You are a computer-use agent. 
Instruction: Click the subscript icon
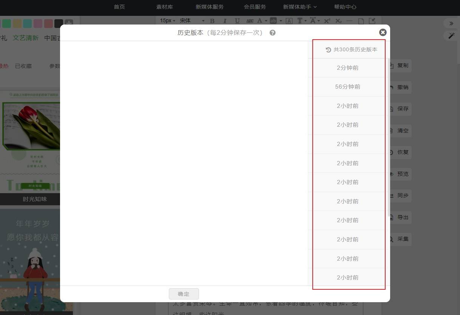(338, 21)
